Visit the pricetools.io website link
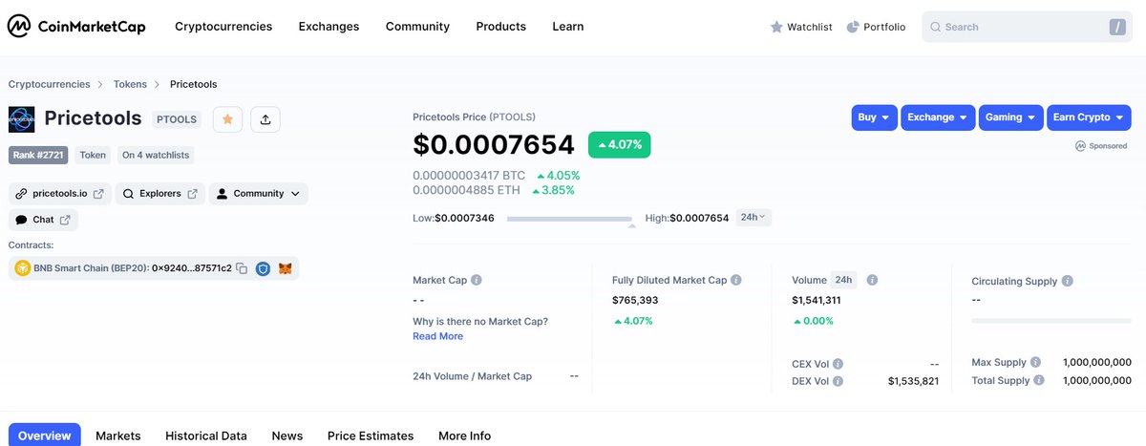Viewport: 1146px width, 446px height. (60, 194)
